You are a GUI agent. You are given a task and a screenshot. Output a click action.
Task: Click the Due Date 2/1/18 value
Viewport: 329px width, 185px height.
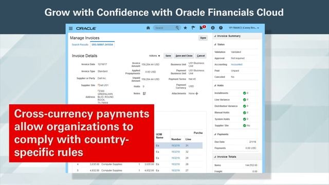click(x=252, y=142)
